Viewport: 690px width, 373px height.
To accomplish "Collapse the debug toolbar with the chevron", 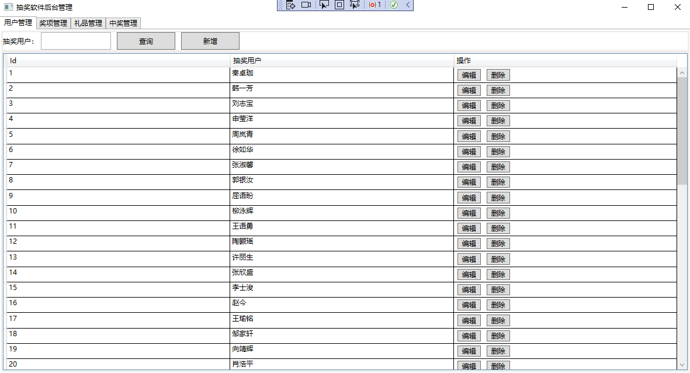I will [x=408, y=5].
